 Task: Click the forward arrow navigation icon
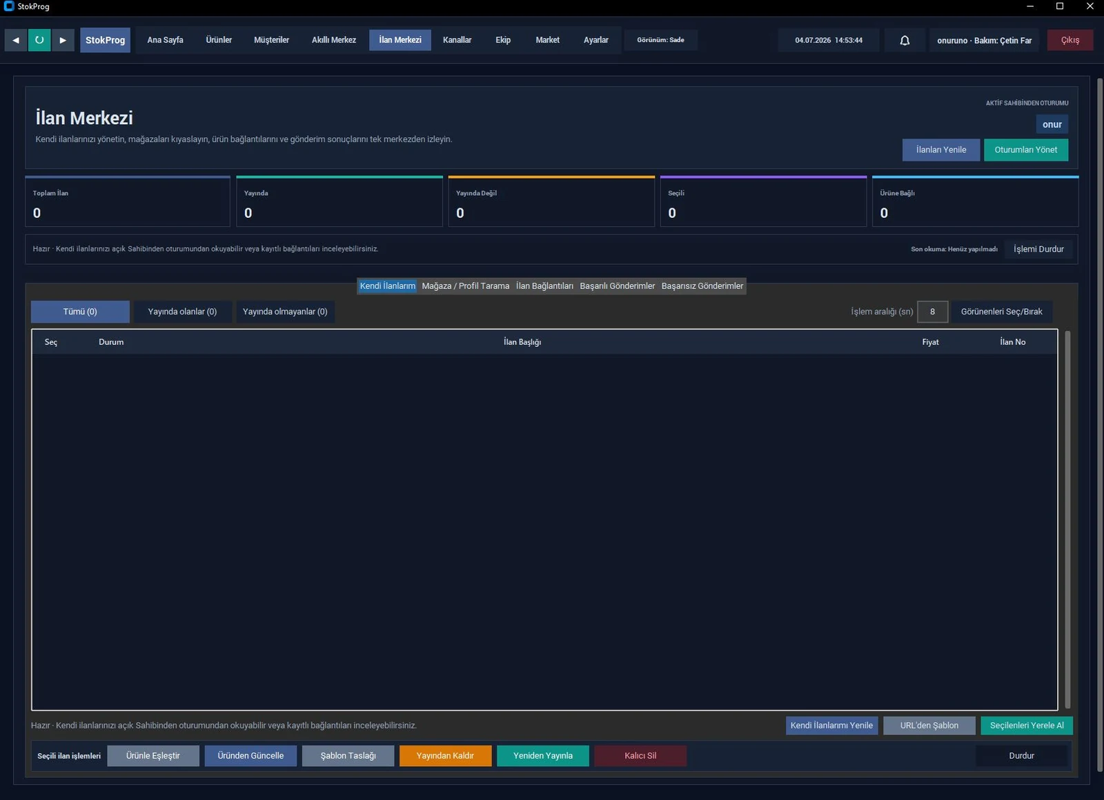[x=63, y=40]
